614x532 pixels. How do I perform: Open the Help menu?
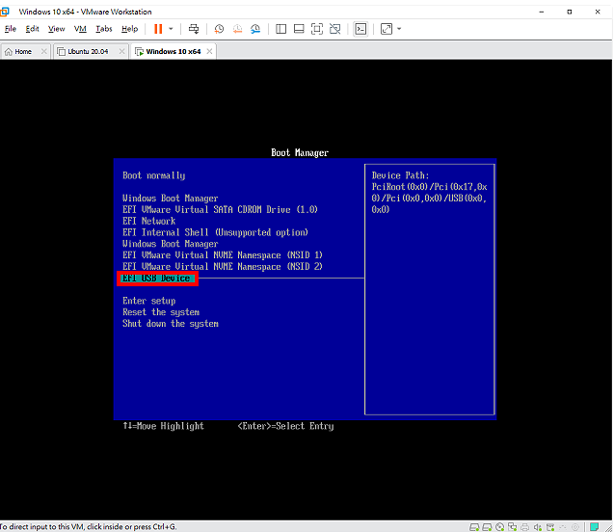pos(129,29)
